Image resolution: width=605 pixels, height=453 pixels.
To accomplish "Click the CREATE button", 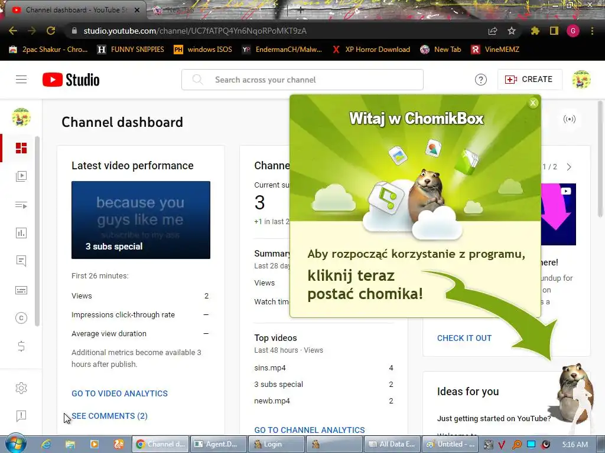I will [x=529, y=80].
